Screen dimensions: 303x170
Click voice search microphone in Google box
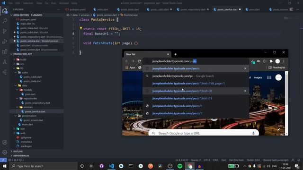tap(253, 133)
